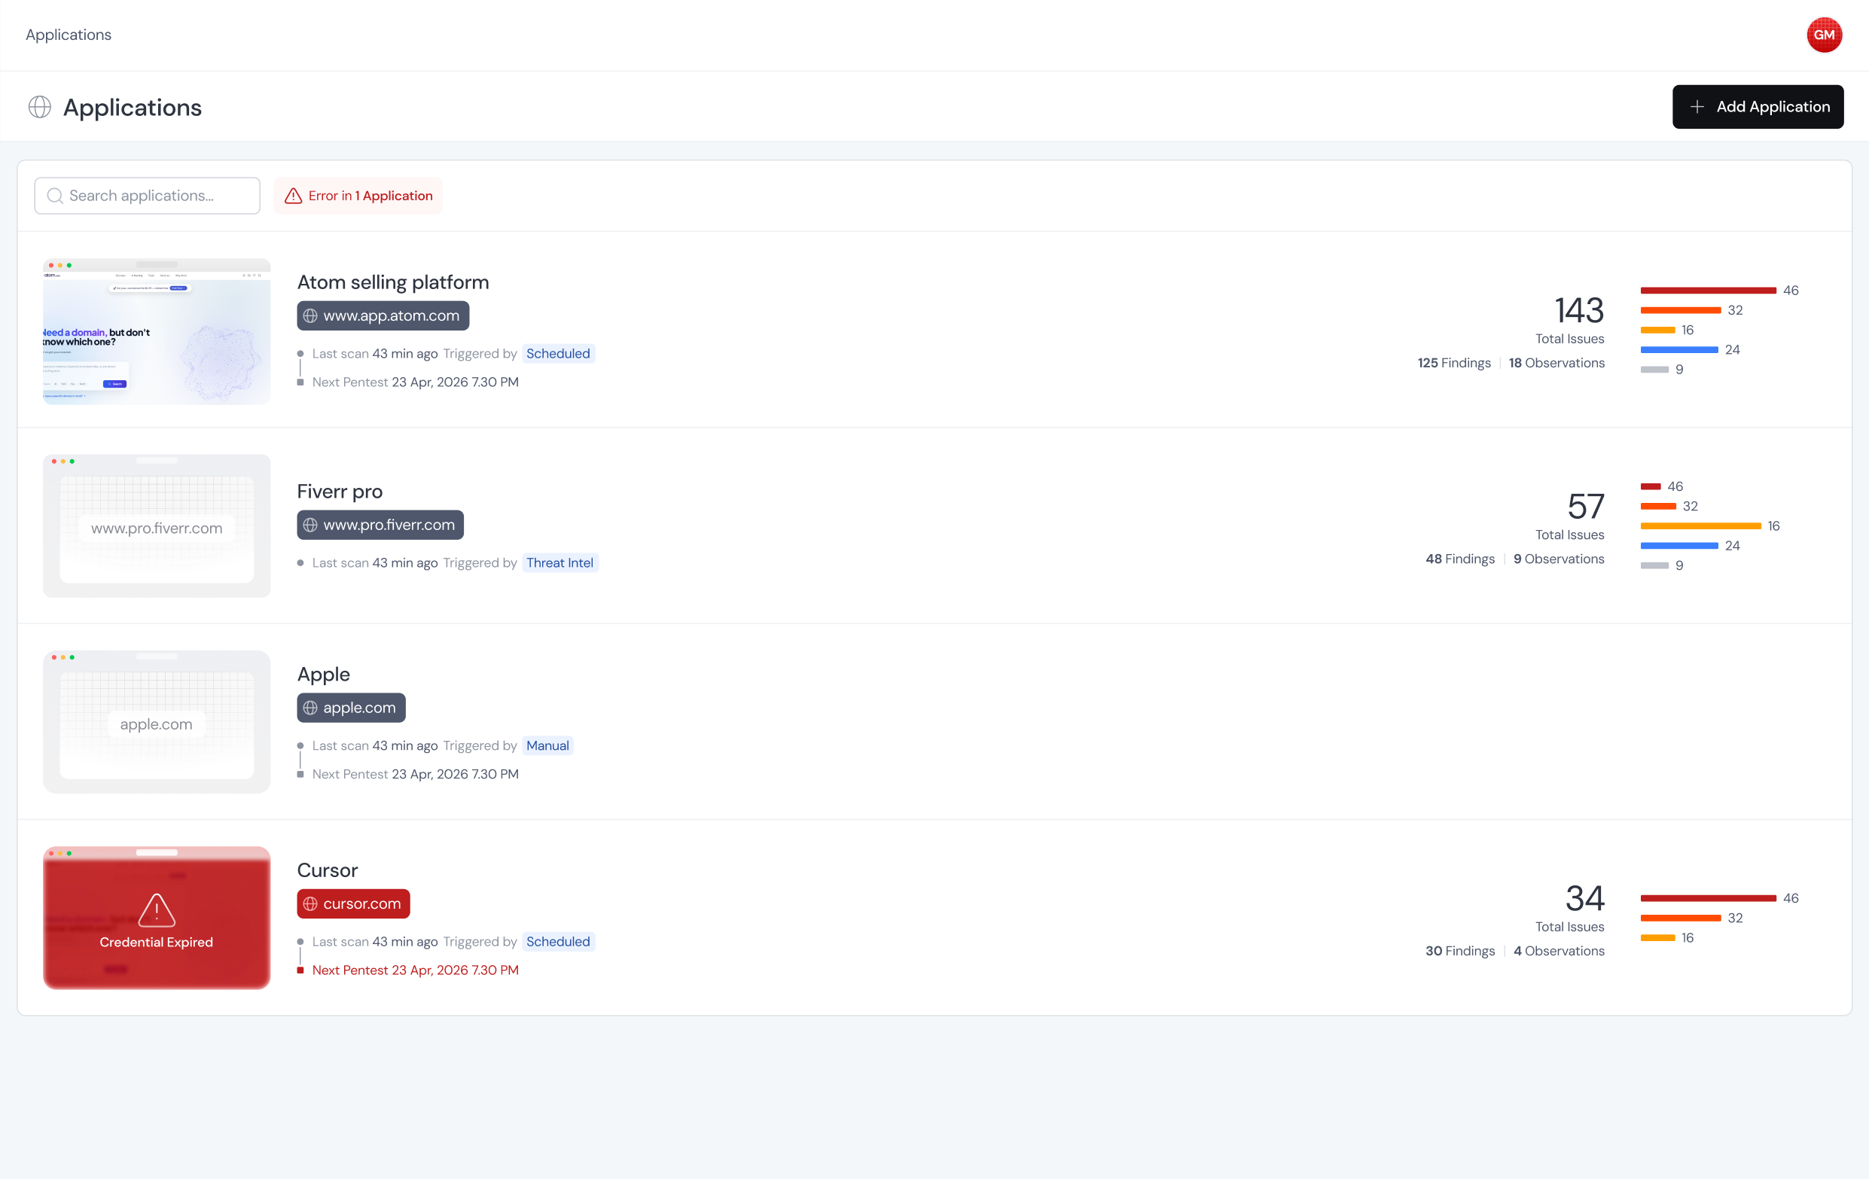Click 125 Findings on Atom row

click(1454, 363)
